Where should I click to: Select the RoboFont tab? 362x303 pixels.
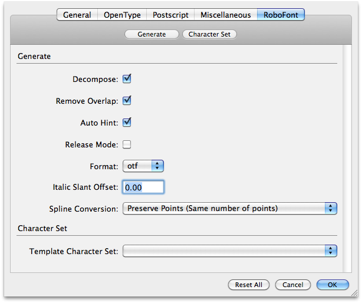(x=281, y=15)
